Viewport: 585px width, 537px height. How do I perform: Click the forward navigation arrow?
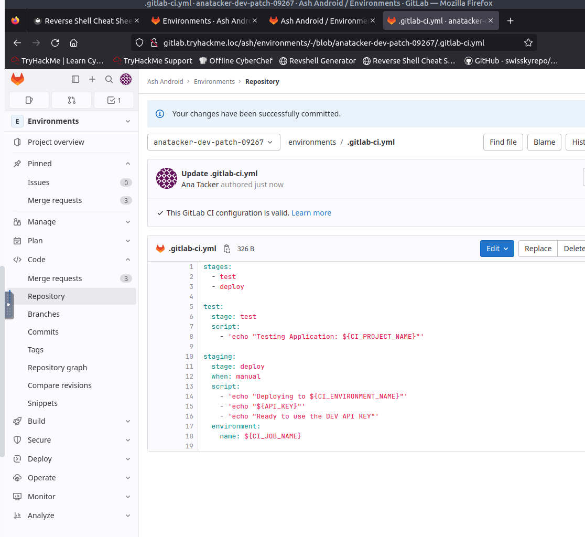pyautogui.click(x=36, y=43)
